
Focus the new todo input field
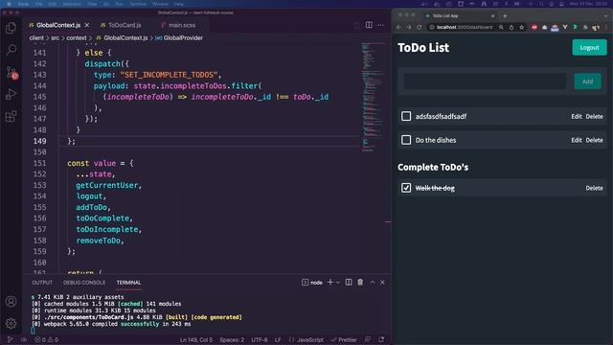tap(485, 81)
